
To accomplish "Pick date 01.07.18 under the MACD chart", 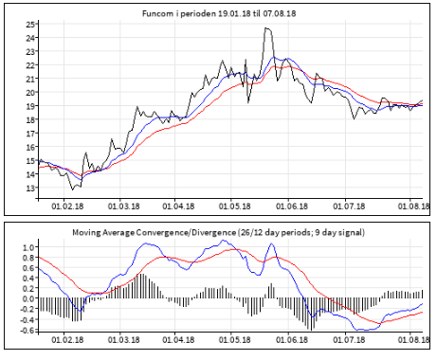I will [349, 340].
